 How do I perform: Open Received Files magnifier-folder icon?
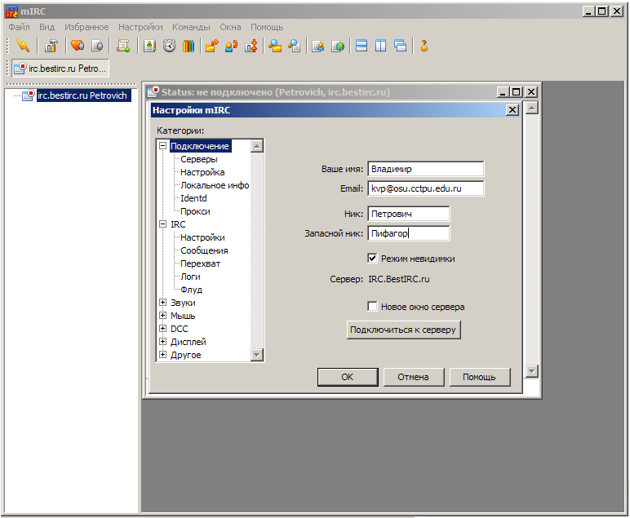click(275, 46)
